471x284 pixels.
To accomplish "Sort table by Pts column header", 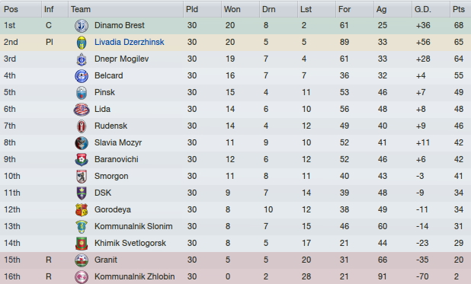I will [x=460, y=9].
